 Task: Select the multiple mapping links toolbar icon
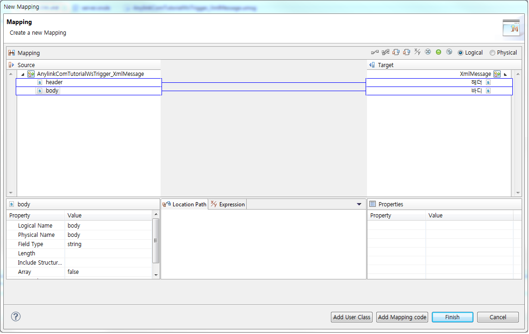pos(386,52)
